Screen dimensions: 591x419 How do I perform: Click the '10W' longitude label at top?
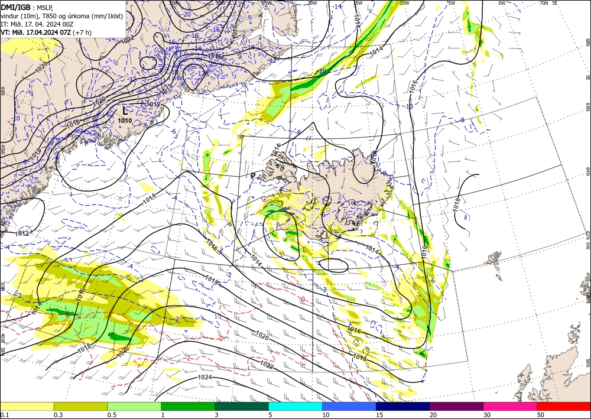[404, 2]
